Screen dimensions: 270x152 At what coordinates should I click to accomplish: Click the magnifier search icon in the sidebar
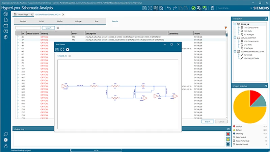click(x=6, y=134)
